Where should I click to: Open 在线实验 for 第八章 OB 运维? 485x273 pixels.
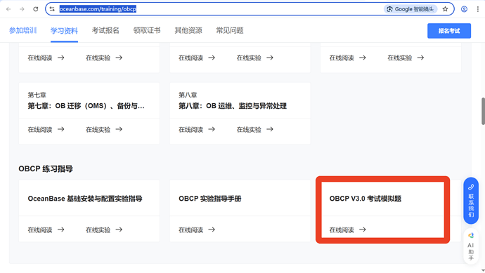pyautogui.click(x=255, y=129)
